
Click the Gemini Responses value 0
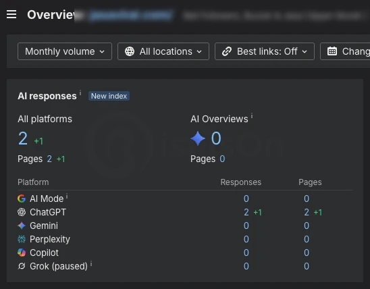tap(246, 226)
